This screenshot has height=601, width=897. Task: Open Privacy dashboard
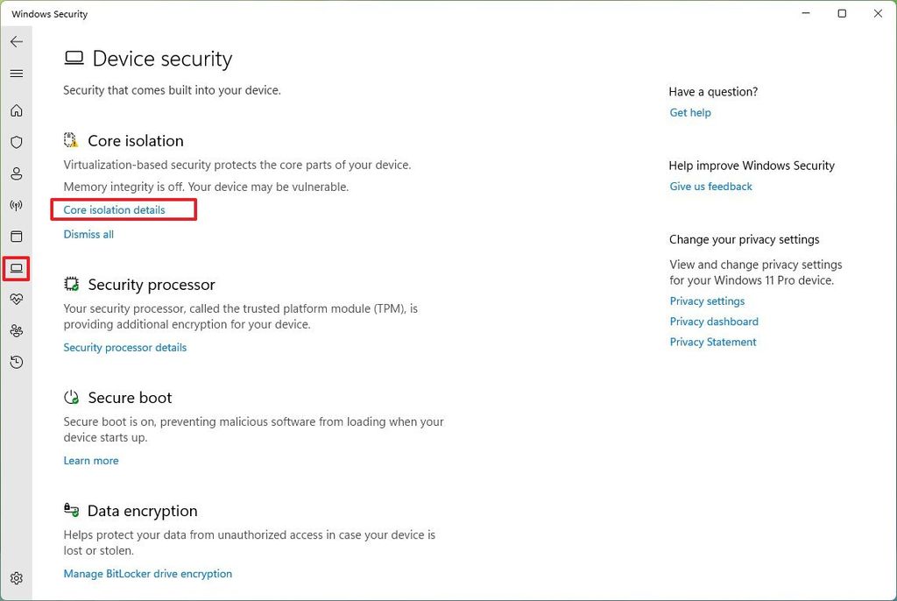tap(714, 321)
